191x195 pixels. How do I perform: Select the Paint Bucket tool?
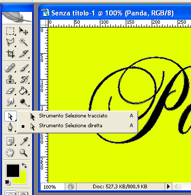[x=23, y=91]
